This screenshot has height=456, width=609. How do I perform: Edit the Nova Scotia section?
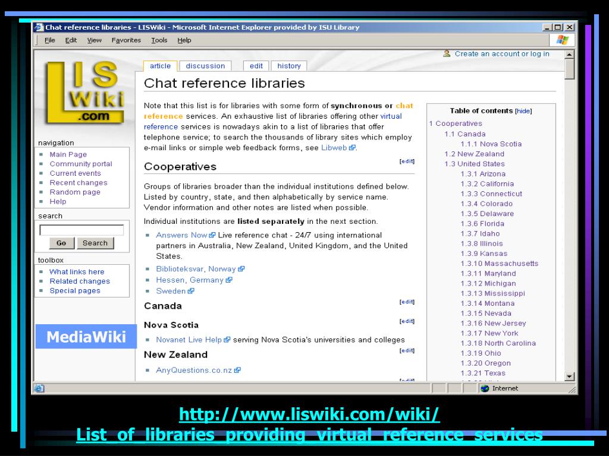[407, 321]
